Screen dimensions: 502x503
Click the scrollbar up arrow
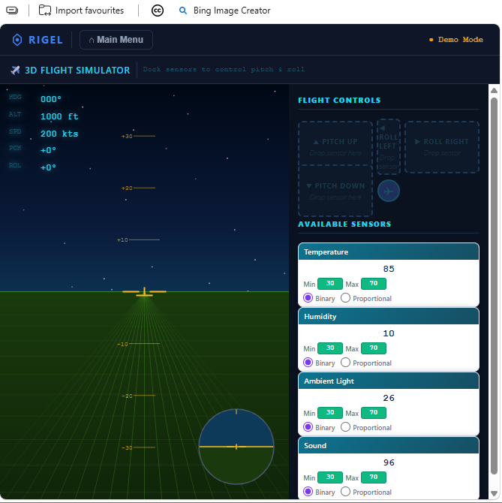[494, 90]
